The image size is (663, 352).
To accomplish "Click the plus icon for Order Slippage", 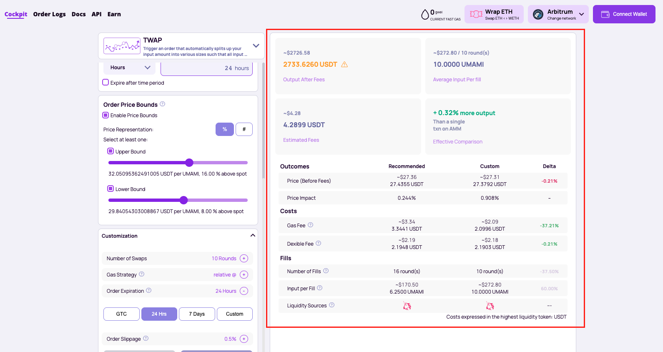I will [244, 339].
